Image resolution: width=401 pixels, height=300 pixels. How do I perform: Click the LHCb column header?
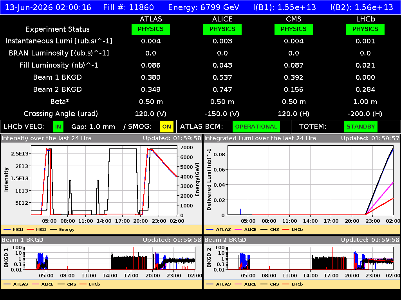click(365, 19)
